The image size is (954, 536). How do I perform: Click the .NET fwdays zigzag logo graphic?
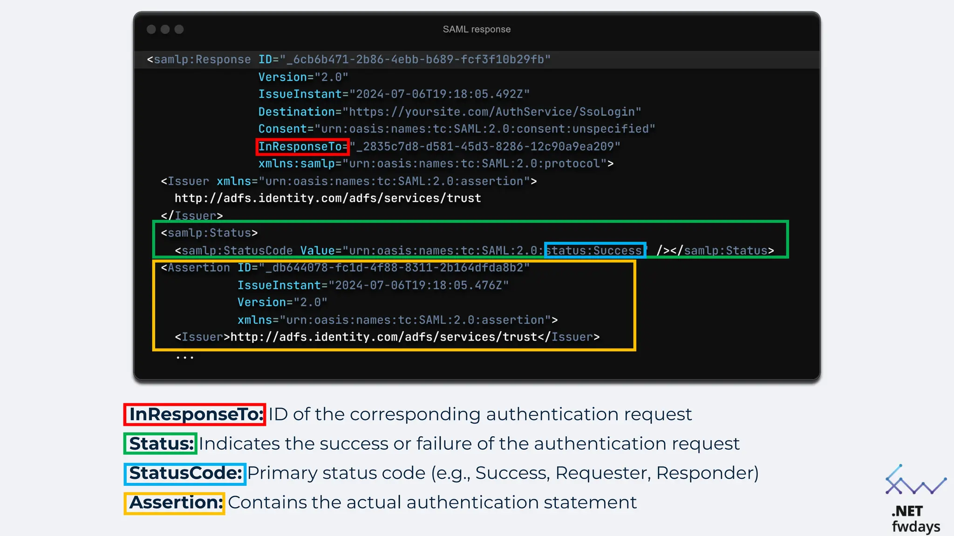pyautogui.click(x=915, y=480)
